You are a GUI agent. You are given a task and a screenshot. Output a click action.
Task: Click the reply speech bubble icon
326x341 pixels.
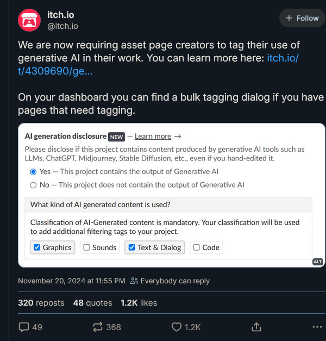point(24,327)
